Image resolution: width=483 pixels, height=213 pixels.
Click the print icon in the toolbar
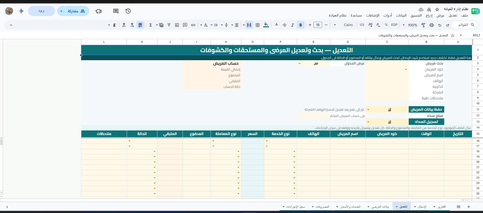click(x=431, y=25)
